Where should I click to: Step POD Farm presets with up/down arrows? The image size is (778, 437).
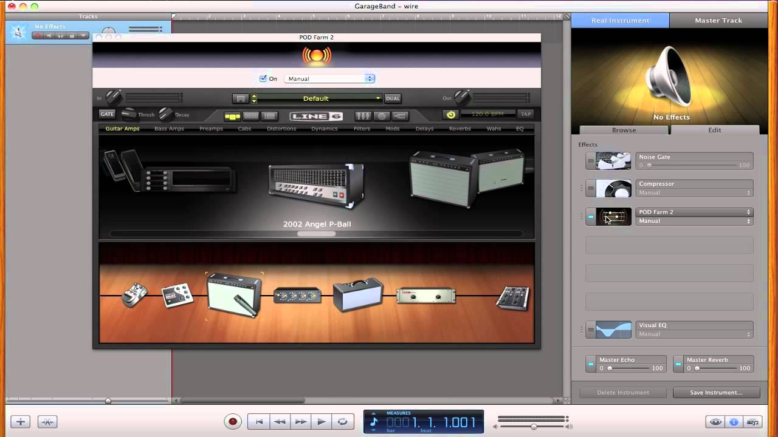click(x=254, y=98)
